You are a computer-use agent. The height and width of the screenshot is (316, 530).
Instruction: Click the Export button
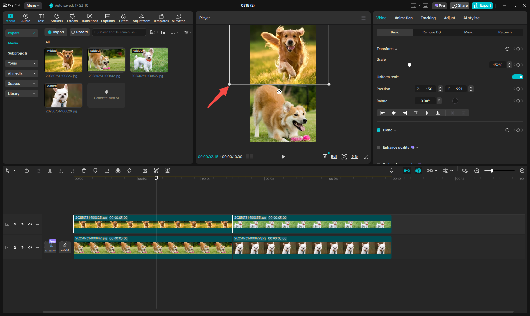click(x=482, y=5)
